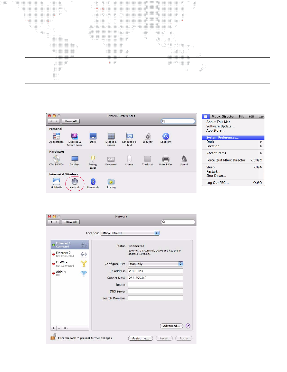This screenshot has height=372, width=287.
Task: Open Desktop & Screen Saver preferences
Action: (x=75, y=139)
